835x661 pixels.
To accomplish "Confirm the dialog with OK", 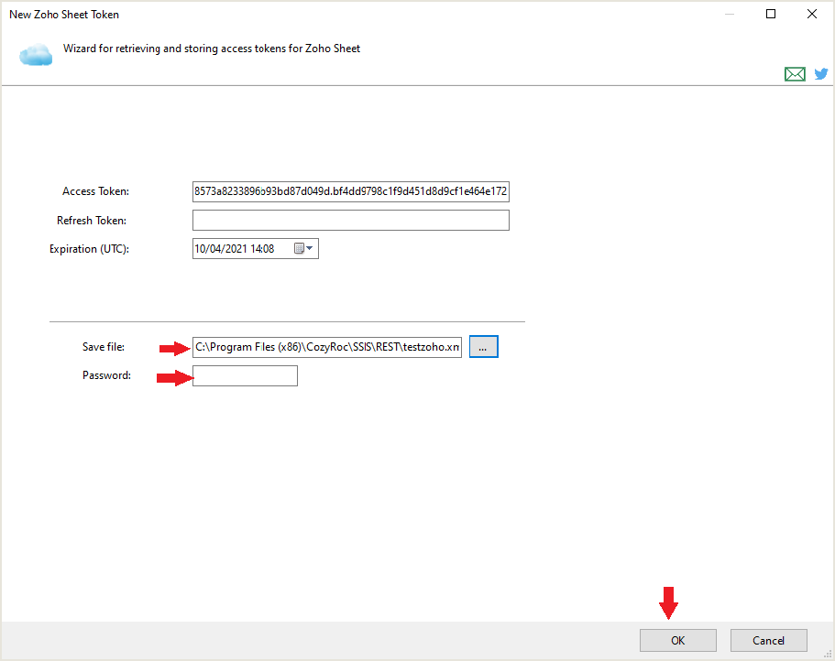I will pyautogui.click(x=678, y=640).
